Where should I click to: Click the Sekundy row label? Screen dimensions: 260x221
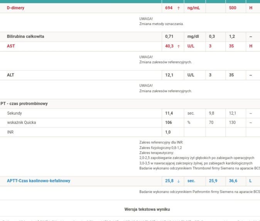(x=15, y=113)
